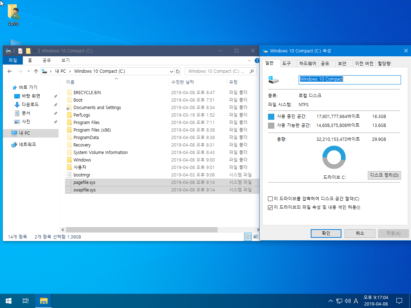
Task: Switch to 도구 tab in properties dialog
Action: pyautogui.click(x=286, y=64)
